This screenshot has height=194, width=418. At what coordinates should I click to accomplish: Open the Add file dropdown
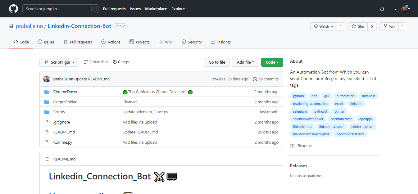click(x=245, y=62)
